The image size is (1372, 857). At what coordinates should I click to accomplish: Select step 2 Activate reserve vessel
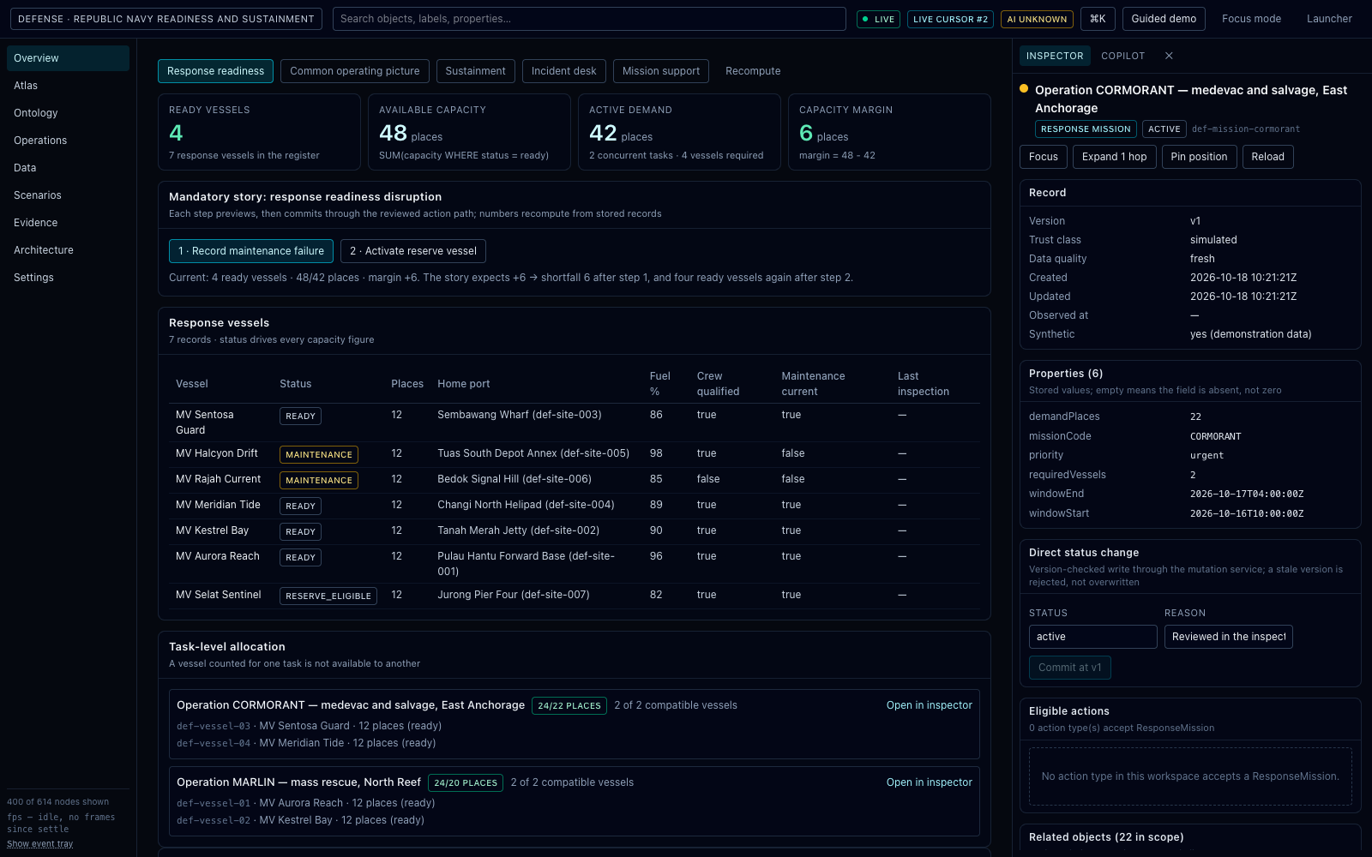click(413, 251)
